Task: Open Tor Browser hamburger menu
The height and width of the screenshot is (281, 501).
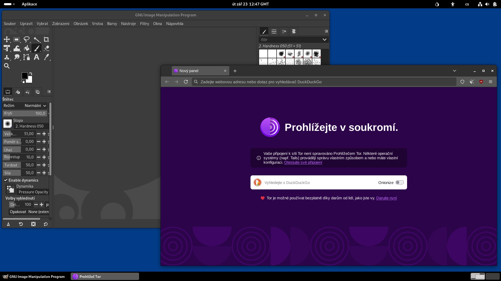Action: (x=491, y=82)
